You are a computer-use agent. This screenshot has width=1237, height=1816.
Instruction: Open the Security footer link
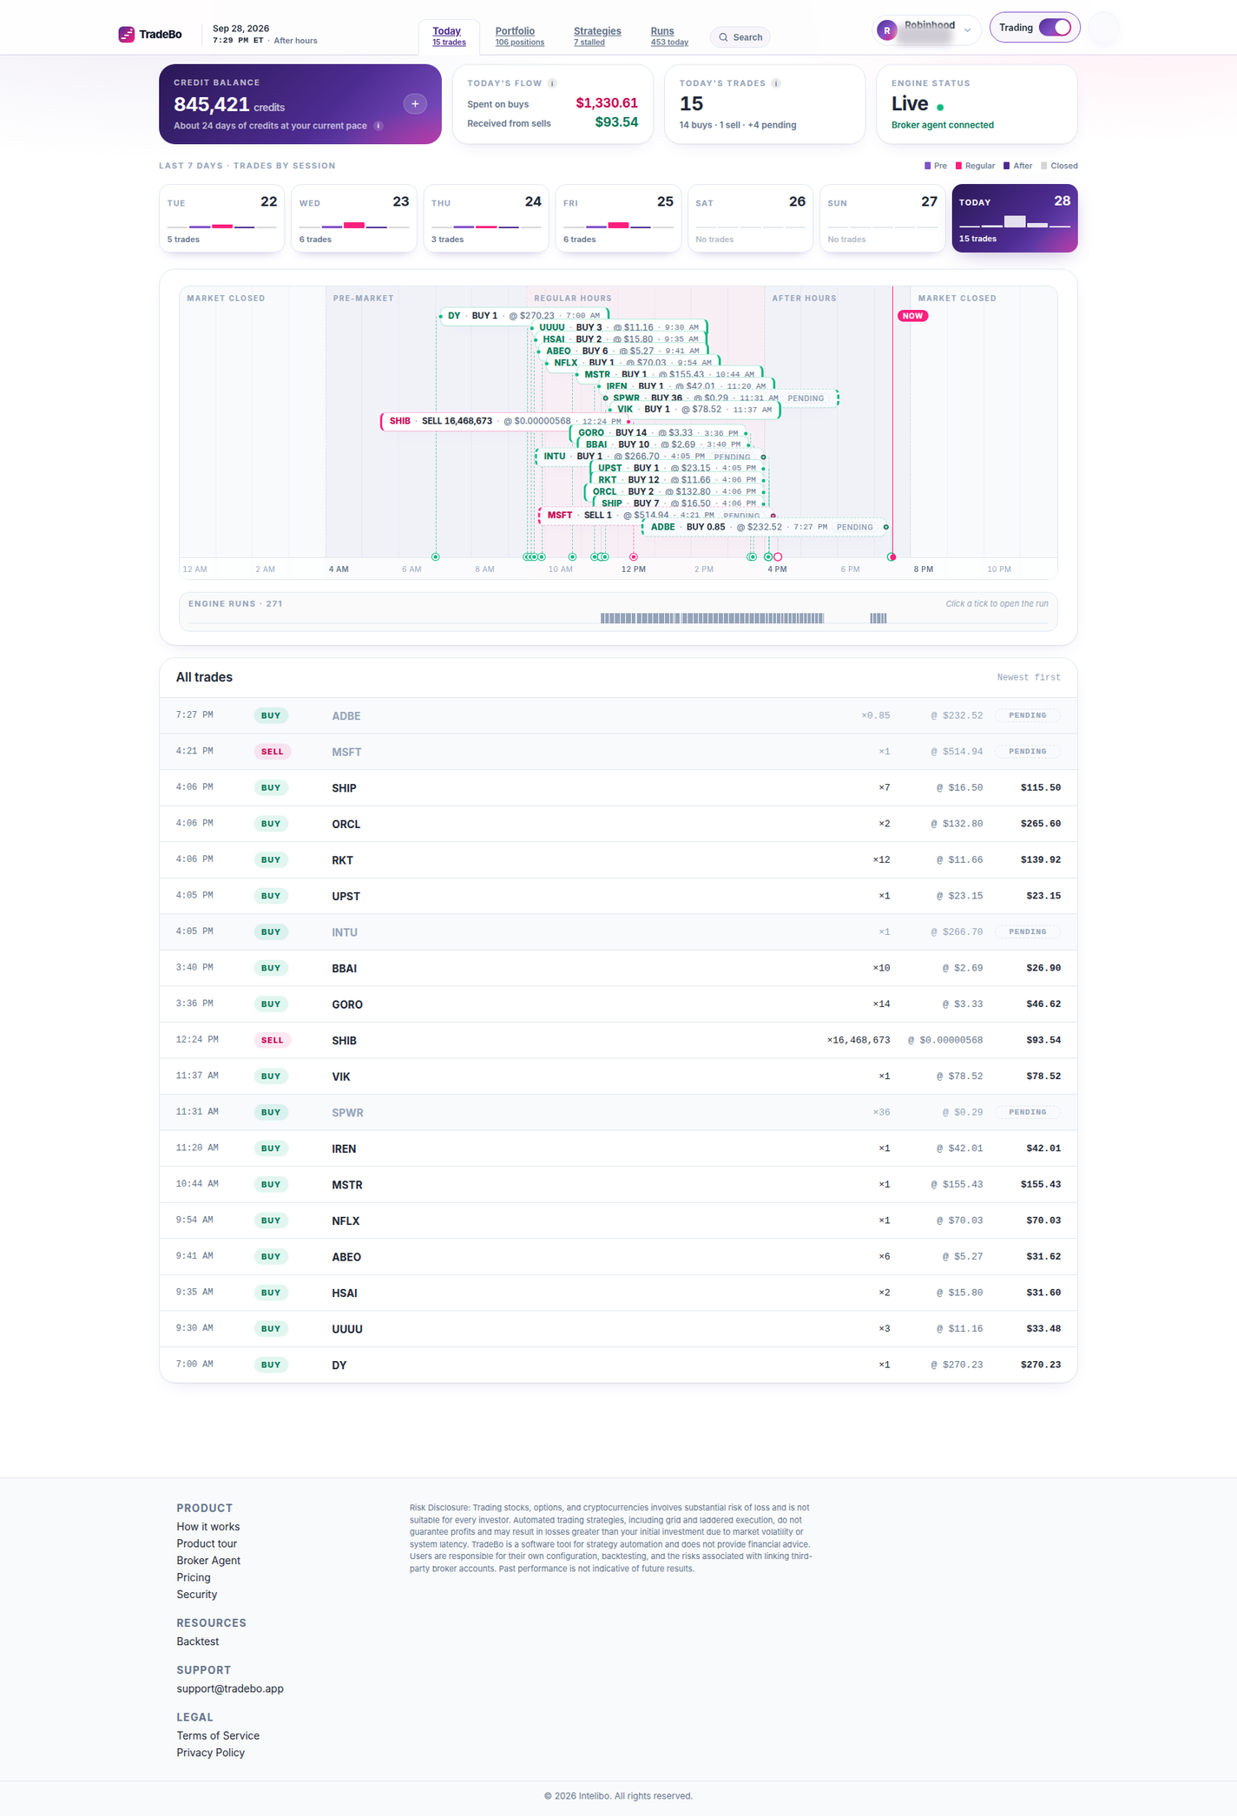[197, 1595]
